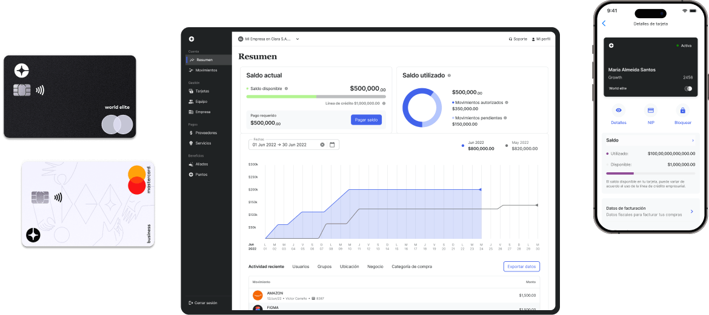This screenshot has width=709, height=315.
Task: Tap the Bloquear lock icon on phone
Action: [682, 111]
